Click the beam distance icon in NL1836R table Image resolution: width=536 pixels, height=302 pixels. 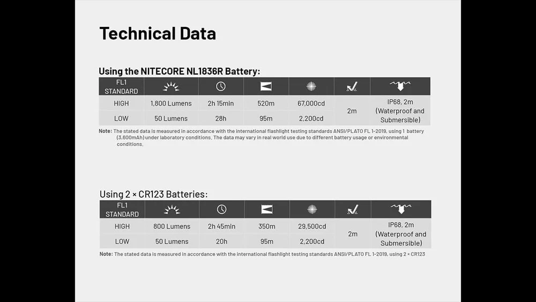(266, 86)
